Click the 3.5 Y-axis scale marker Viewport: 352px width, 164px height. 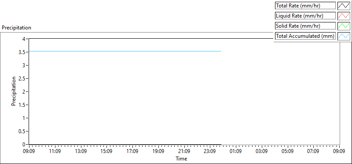point(23,52)
